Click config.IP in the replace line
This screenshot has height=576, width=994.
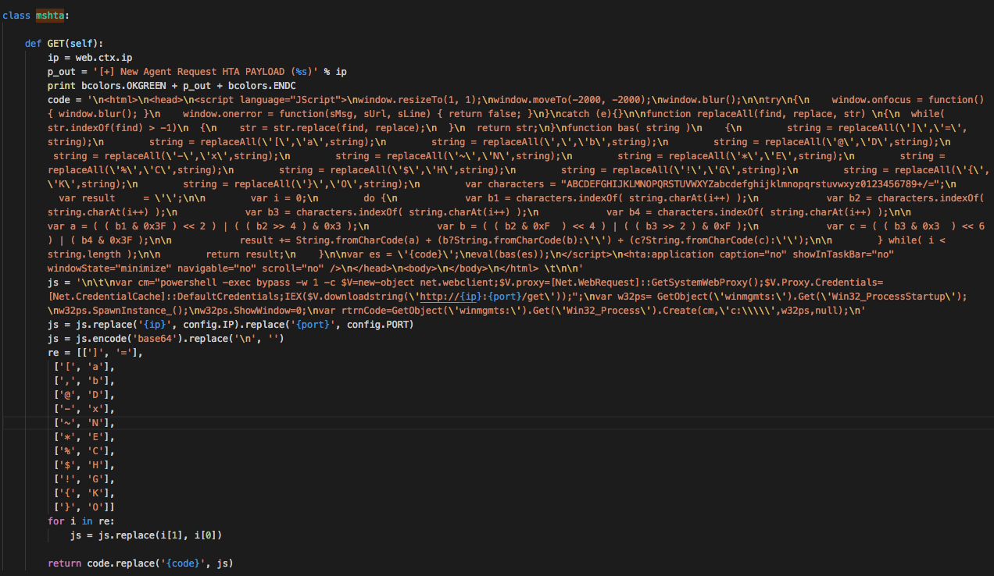(209, 324)
